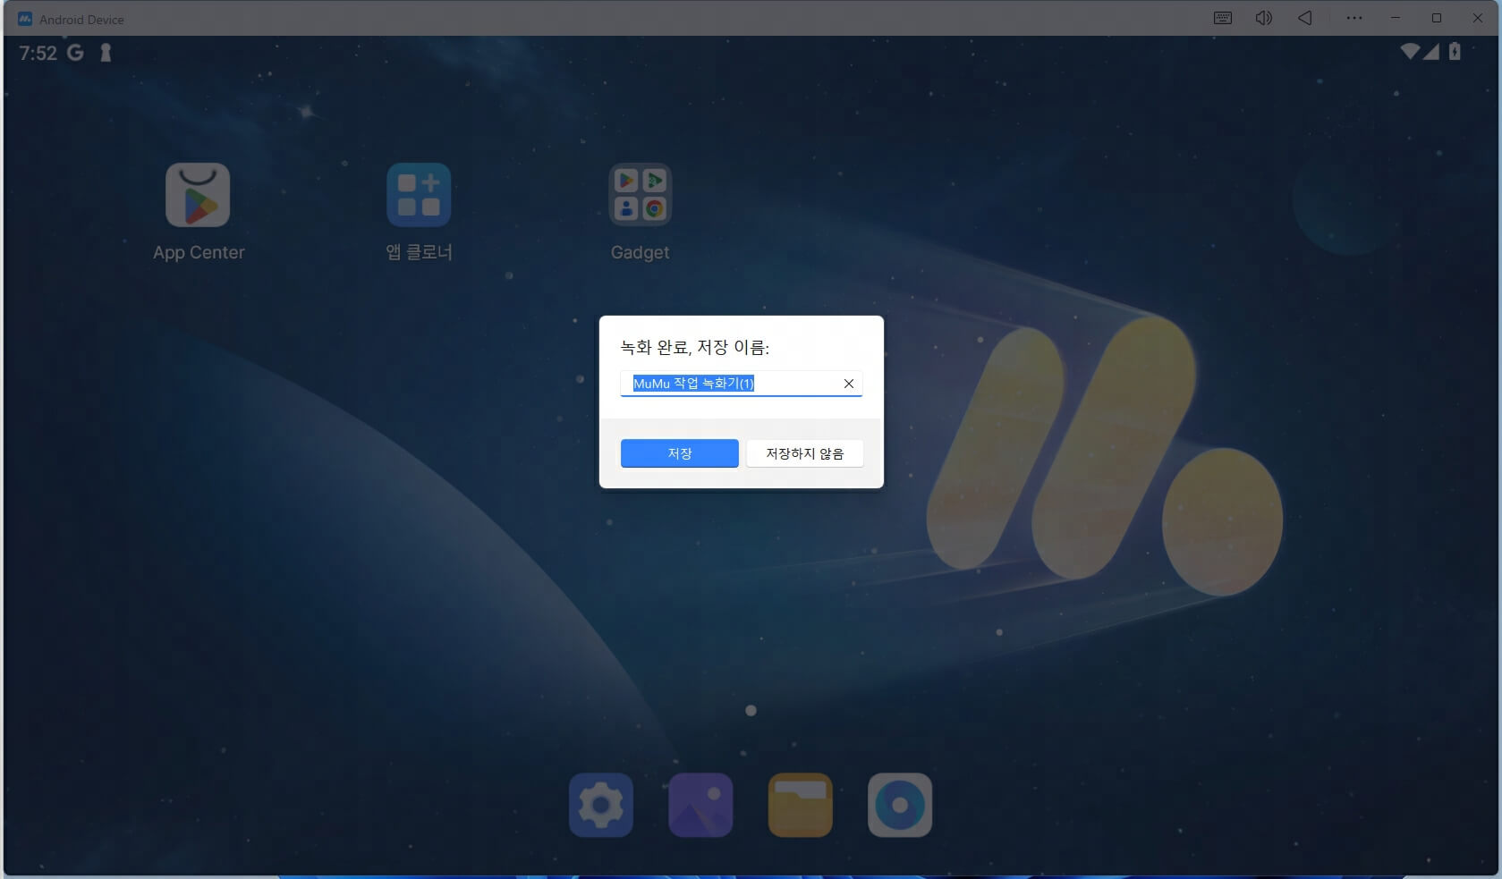The height and width of the screenshot is (879, 1502).
Task: Close the Android Device window
Action: (x=1478, y=18)
